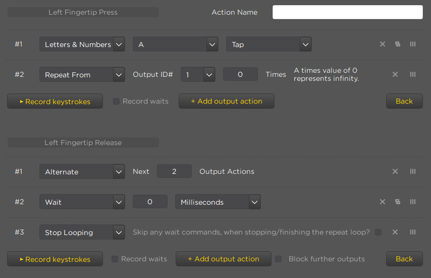Click Add output action in Release section
Image resolution: width=431 pixels, height=278 pixels.
[x=224, y=259]
